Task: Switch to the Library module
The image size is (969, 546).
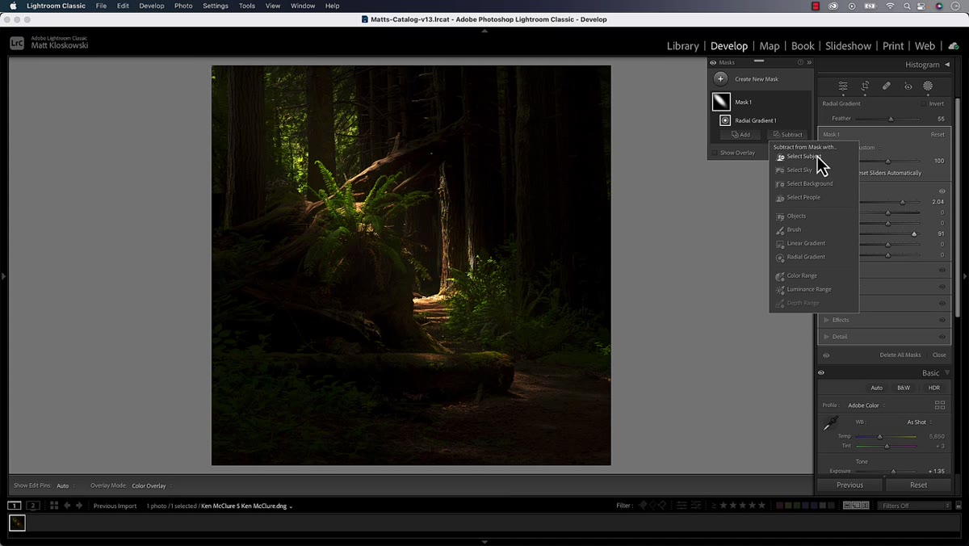Action: [682, 46]
